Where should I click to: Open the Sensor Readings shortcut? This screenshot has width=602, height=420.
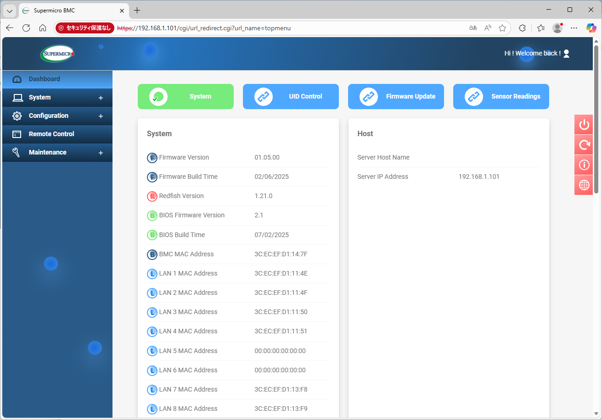pyautogui.click(x=501, y=97)
